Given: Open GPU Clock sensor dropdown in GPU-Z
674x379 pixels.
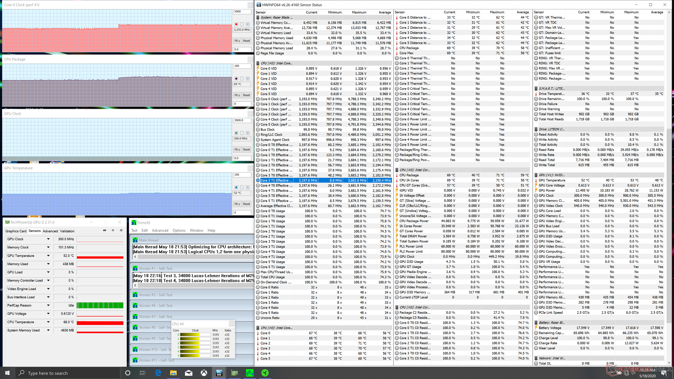Looking at the screenshot, I should [48, 239].
